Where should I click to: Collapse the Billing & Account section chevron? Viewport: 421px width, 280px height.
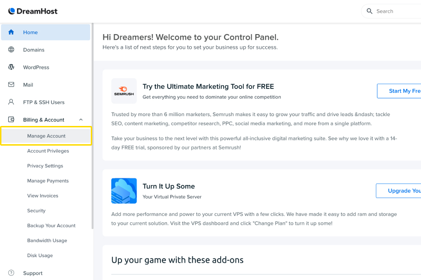(x=81, y=120)
